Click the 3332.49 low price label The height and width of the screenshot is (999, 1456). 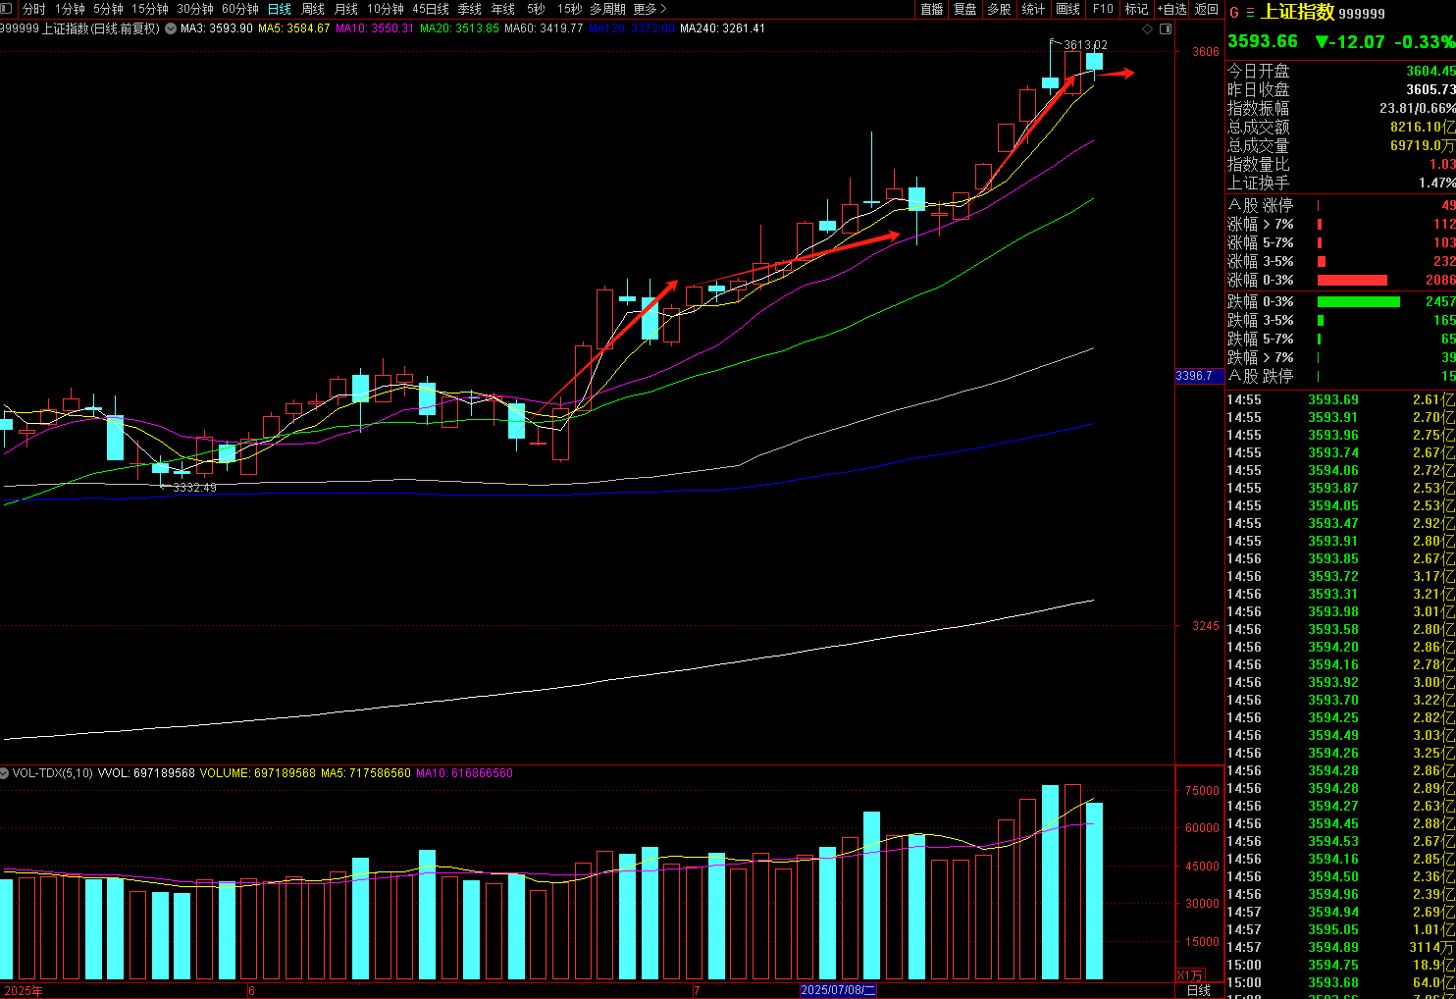194,488
